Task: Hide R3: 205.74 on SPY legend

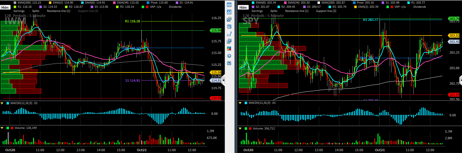Action: point(338,7)
